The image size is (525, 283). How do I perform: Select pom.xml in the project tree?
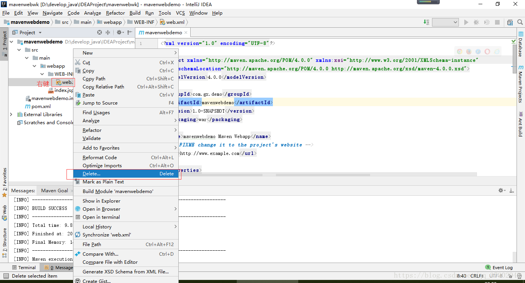click(x=38, y=106)
